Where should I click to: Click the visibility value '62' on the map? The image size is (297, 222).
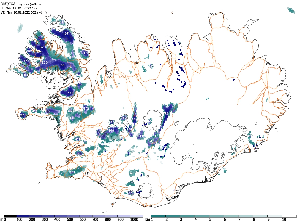(x=42, y=47)
